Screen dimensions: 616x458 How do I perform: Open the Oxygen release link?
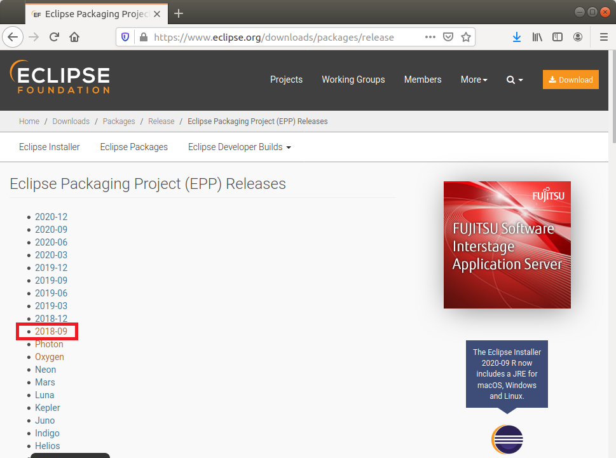click(x=50, y=357)
